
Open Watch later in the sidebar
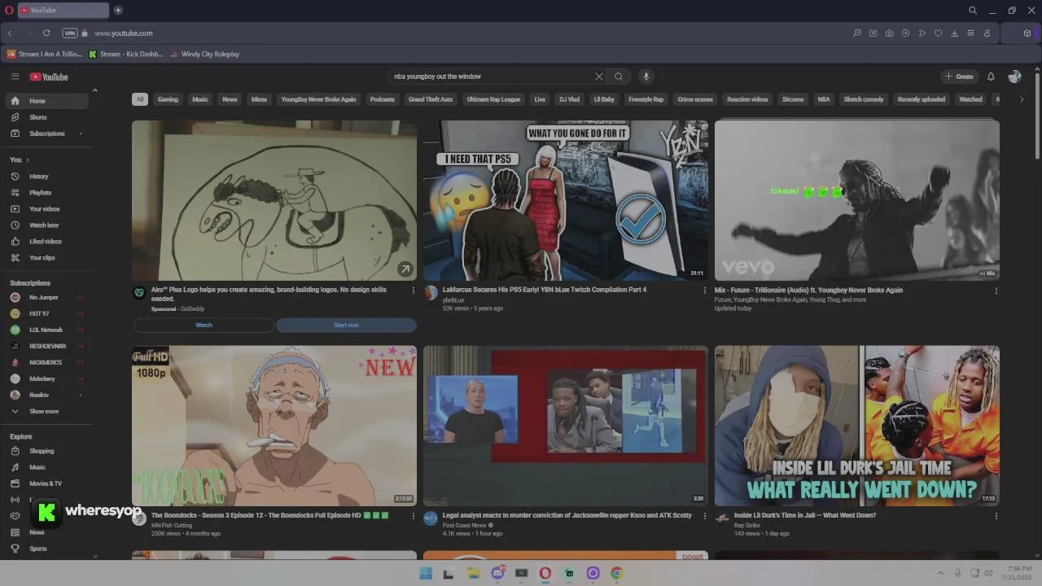(48, 225)
